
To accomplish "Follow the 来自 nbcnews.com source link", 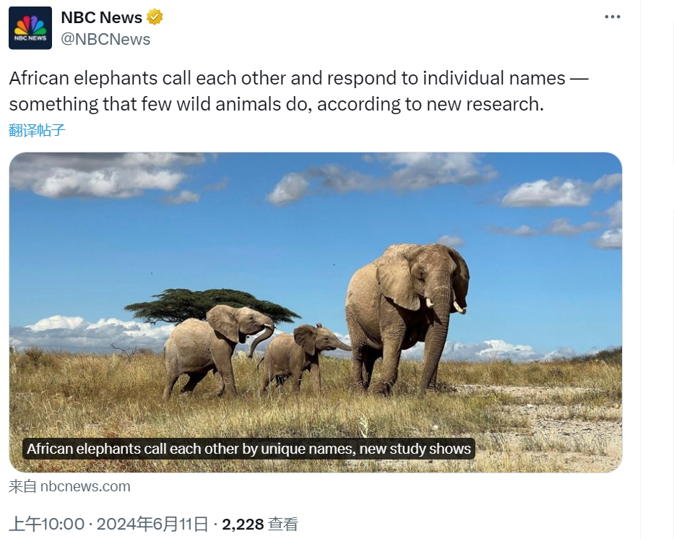I will pyautogui.click(x=69, y=486).
